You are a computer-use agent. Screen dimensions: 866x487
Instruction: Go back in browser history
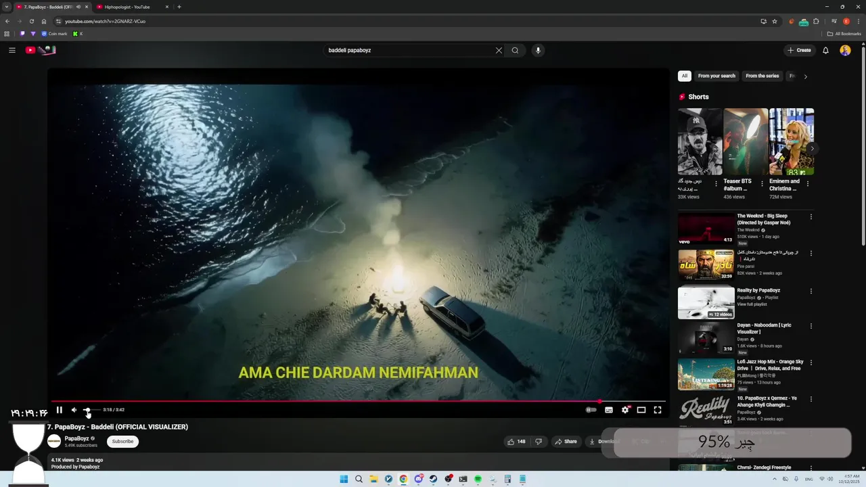tap(7, 21)
